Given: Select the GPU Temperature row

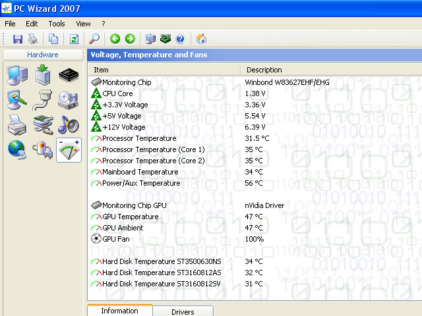Looking at the screenshot, I should pos(255,217).
